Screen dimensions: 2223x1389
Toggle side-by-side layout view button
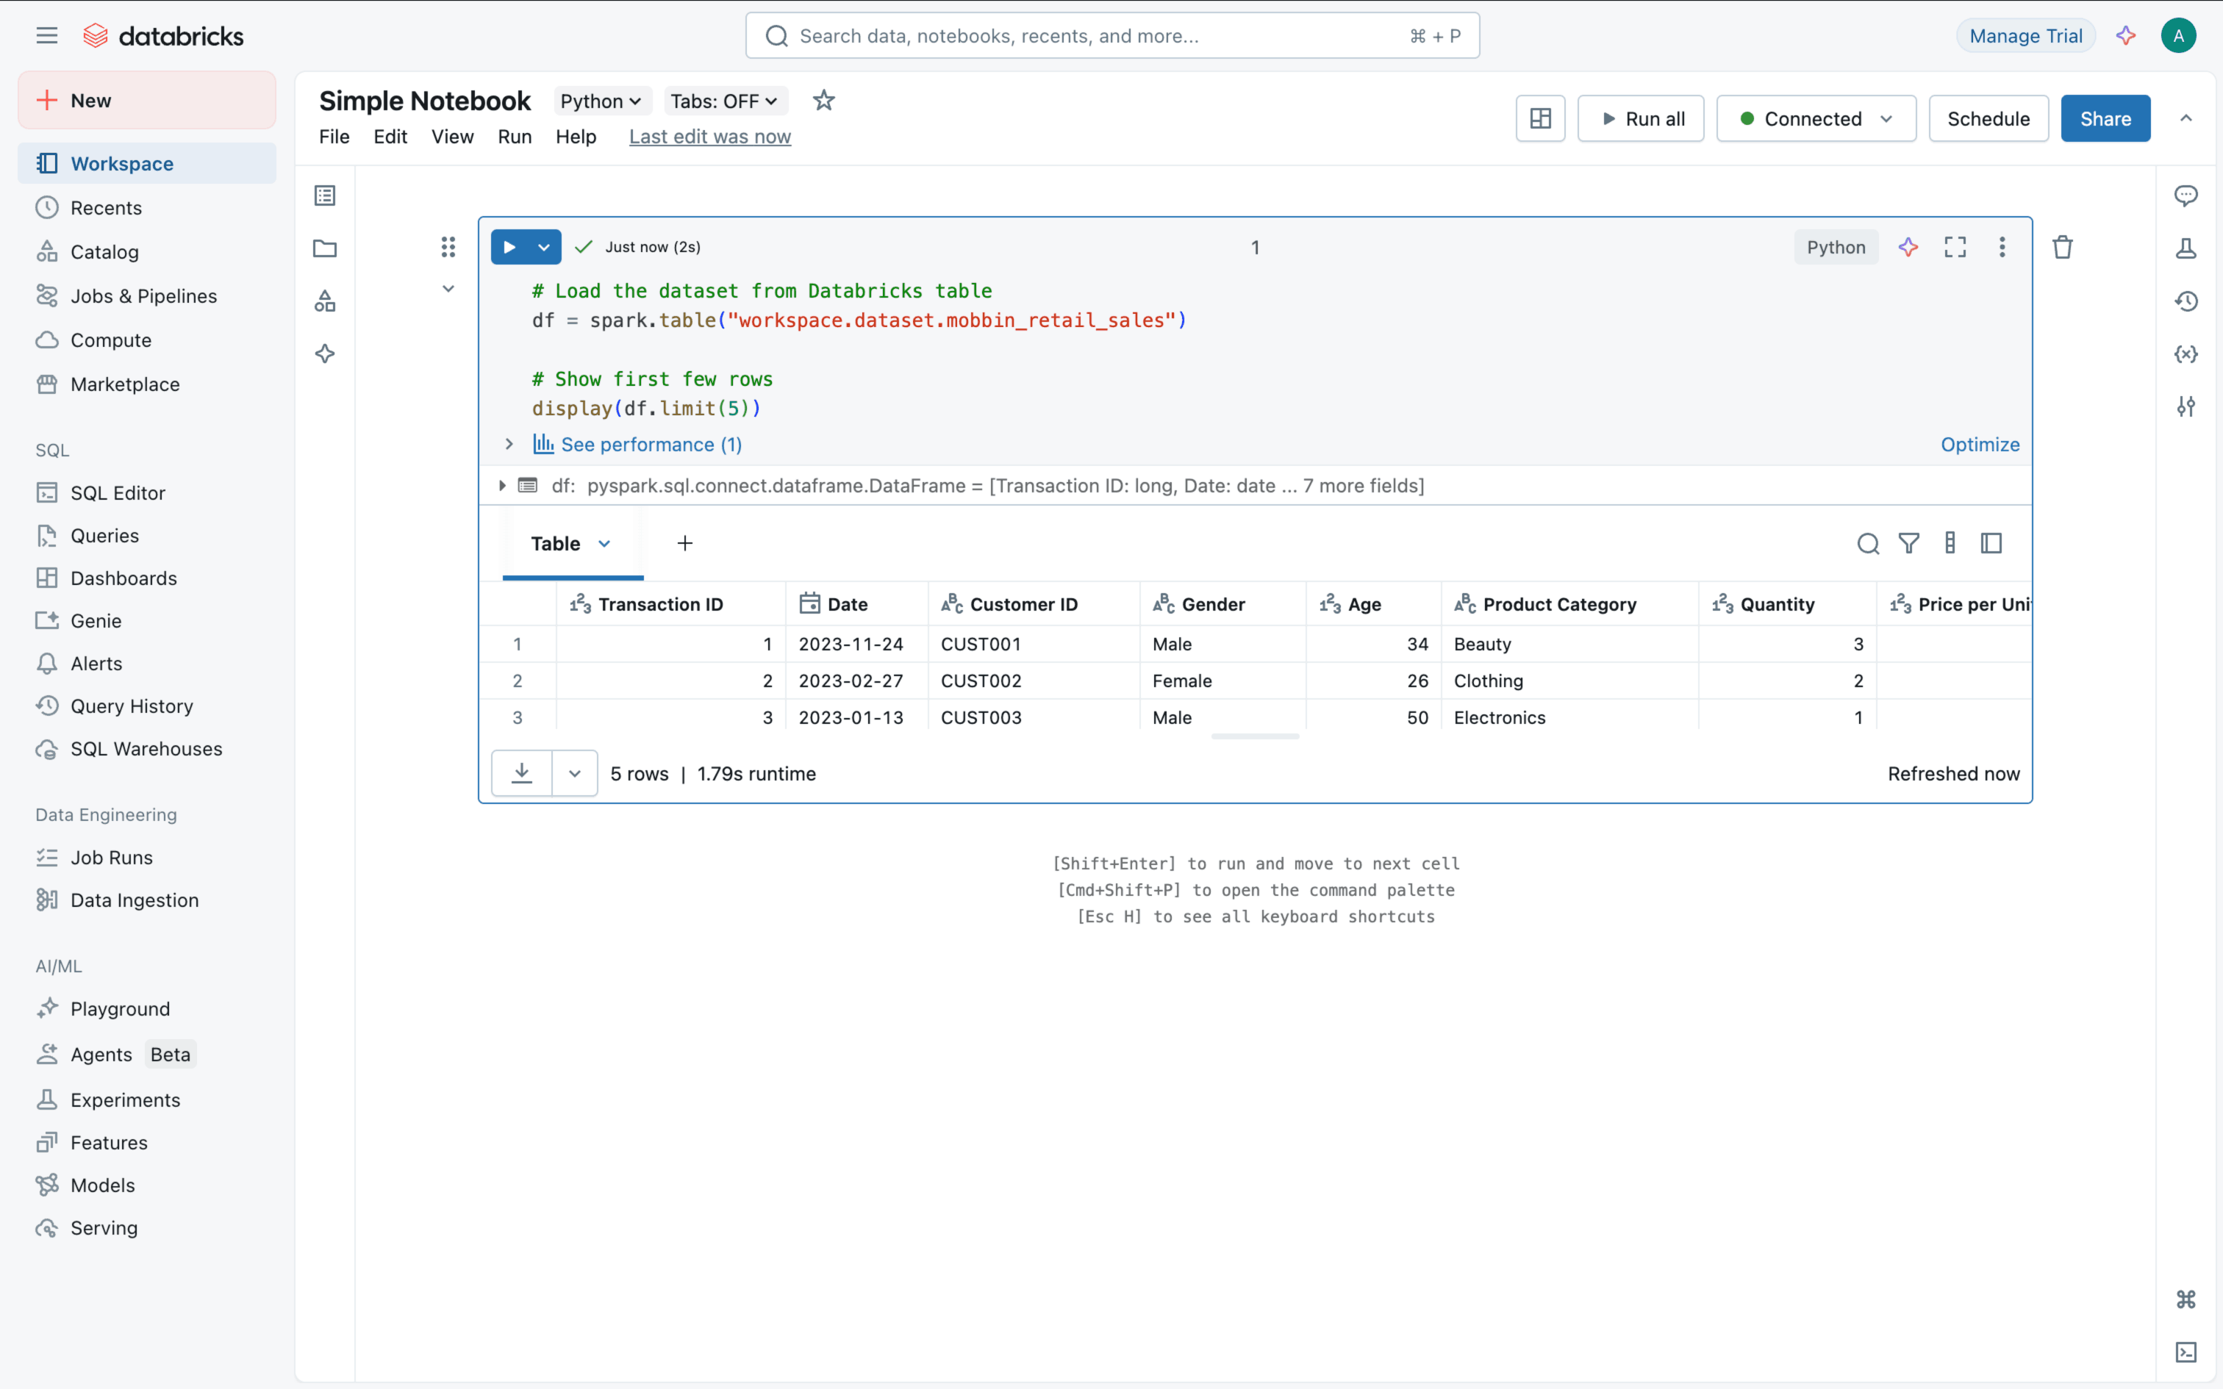1541,118
